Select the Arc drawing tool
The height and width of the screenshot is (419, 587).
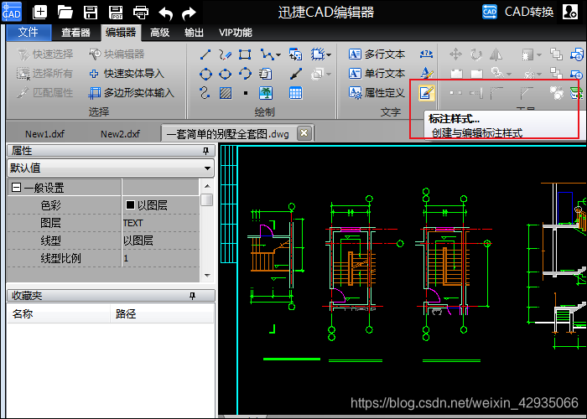point(245,74)
